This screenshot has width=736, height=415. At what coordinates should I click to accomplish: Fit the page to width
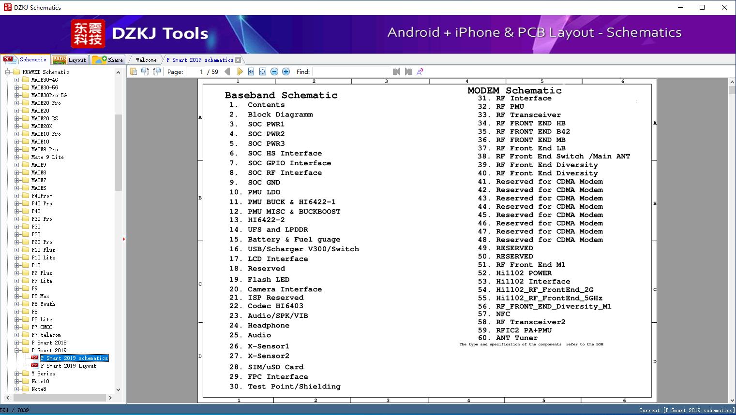(x=251, y=72)
